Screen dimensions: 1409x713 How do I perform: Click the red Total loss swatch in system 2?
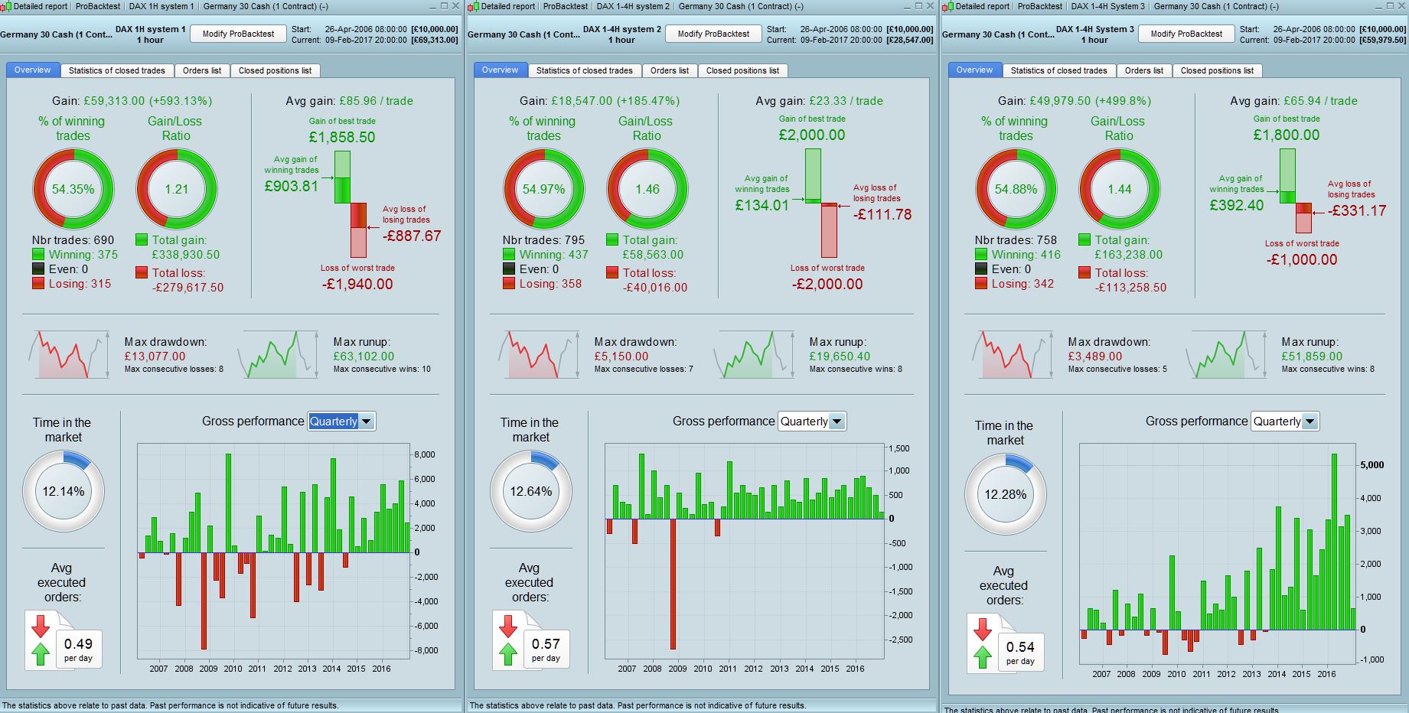[612, 272]
